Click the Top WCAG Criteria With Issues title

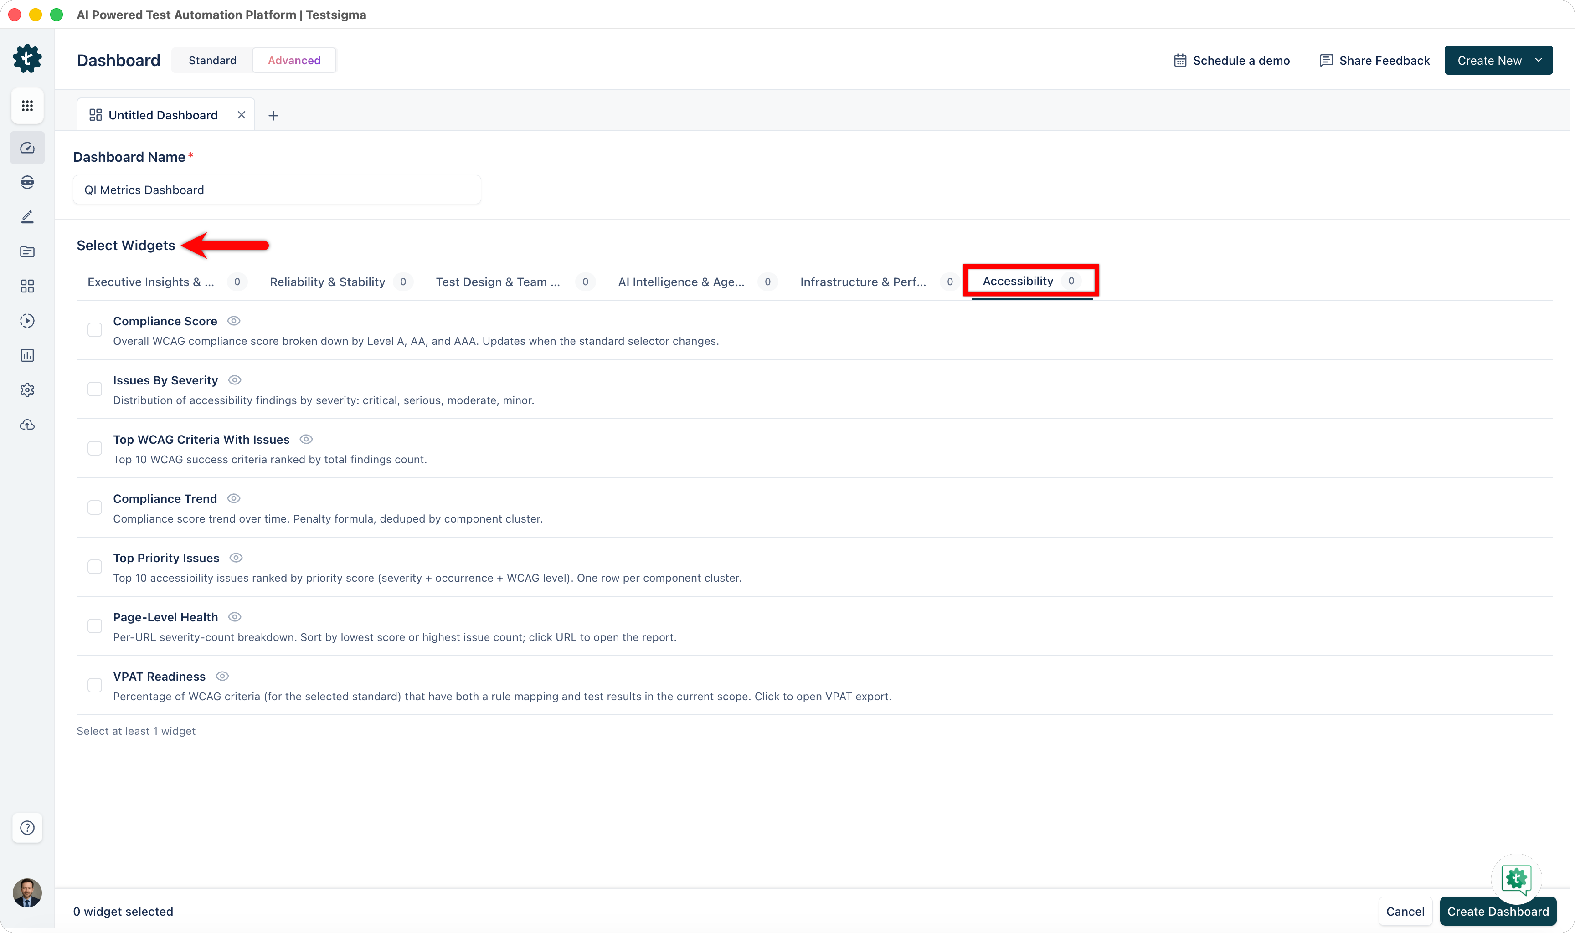point(201,440)
